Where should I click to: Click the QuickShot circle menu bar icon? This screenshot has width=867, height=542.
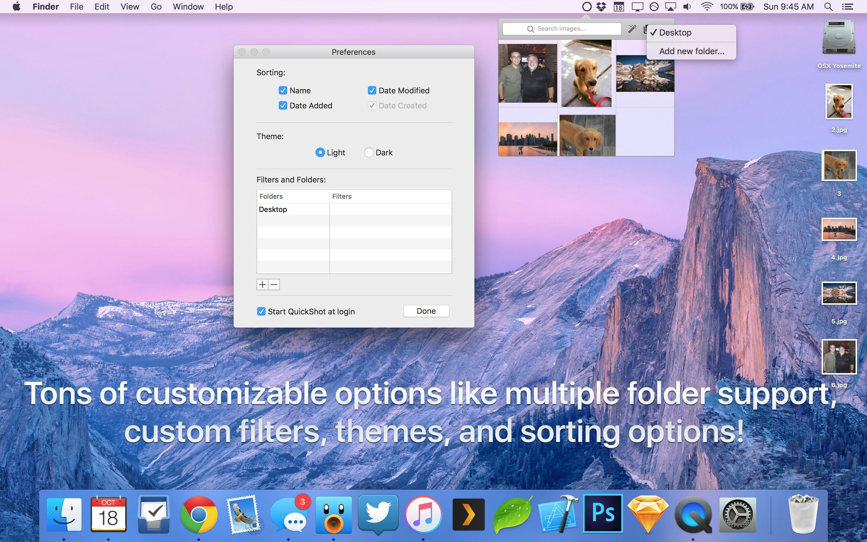pos(586,6)
